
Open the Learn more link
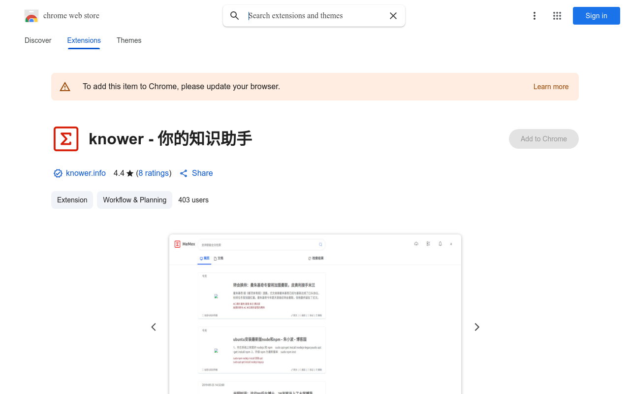click(x=551, y=87)
